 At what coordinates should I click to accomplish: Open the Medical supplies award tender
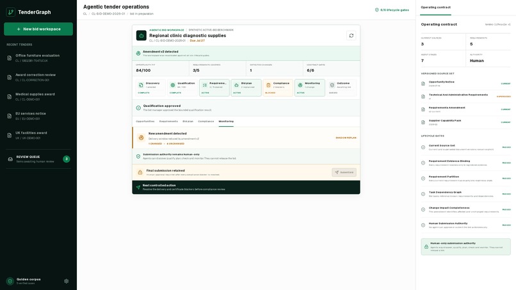tap(38, 97)
